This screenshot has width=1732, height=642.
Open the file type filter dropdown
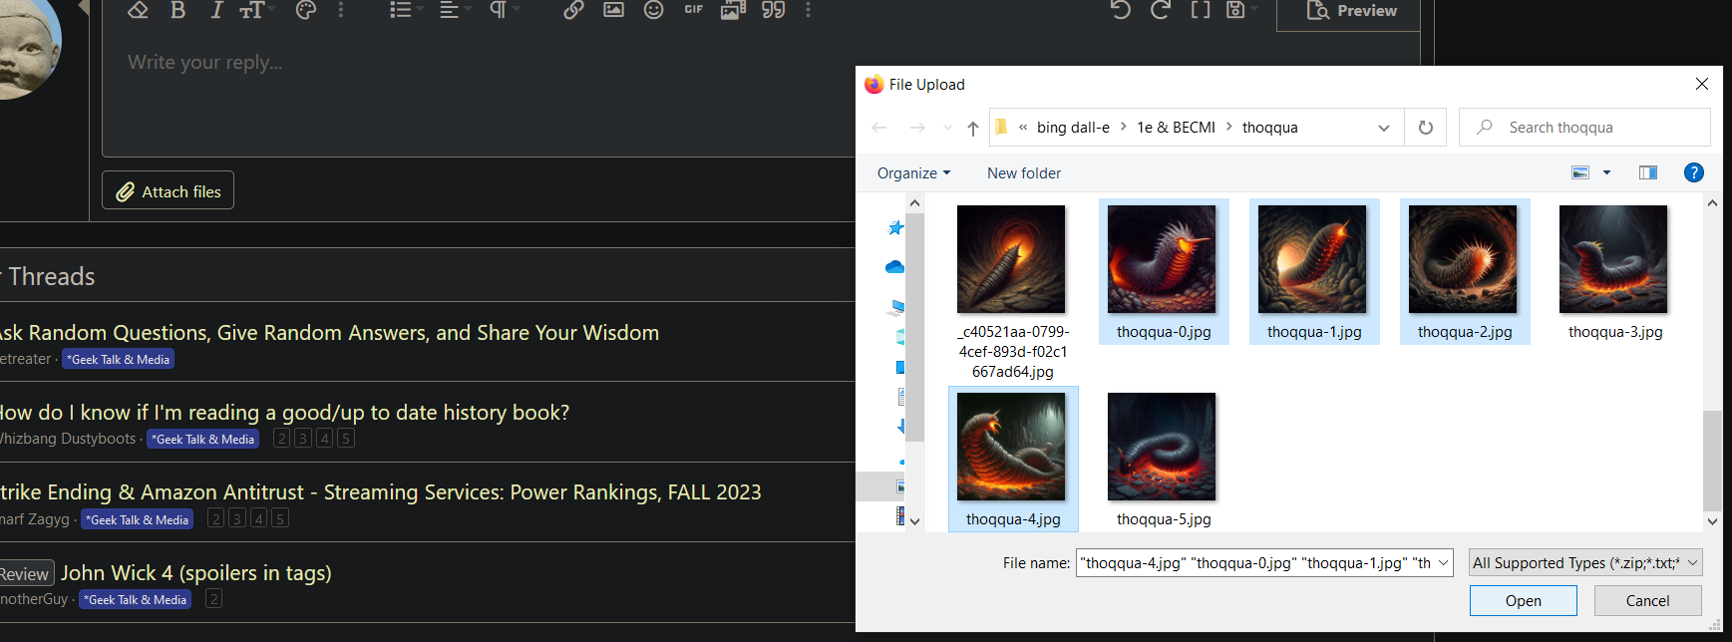tap(1584, 563)
